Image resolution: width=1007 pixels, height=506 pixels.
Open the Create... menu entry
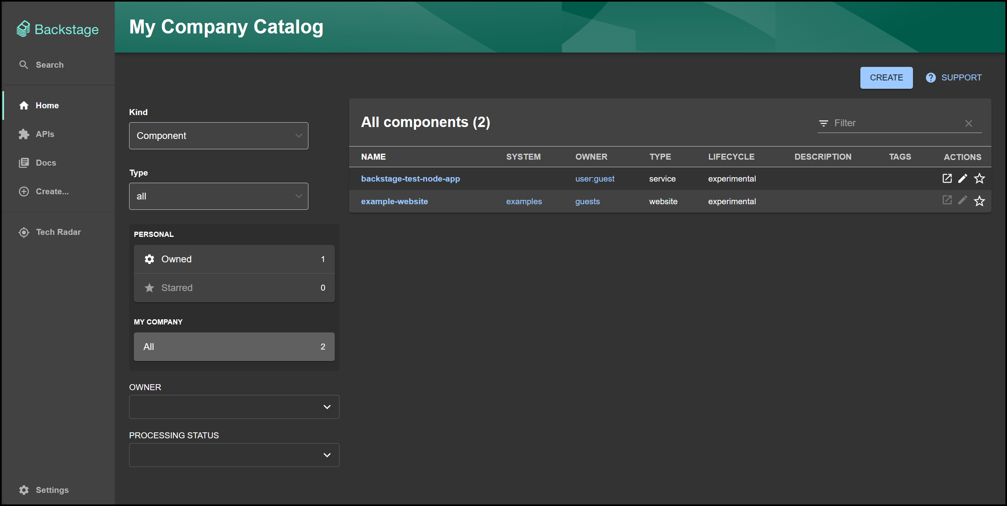click(x=51, y=191)
